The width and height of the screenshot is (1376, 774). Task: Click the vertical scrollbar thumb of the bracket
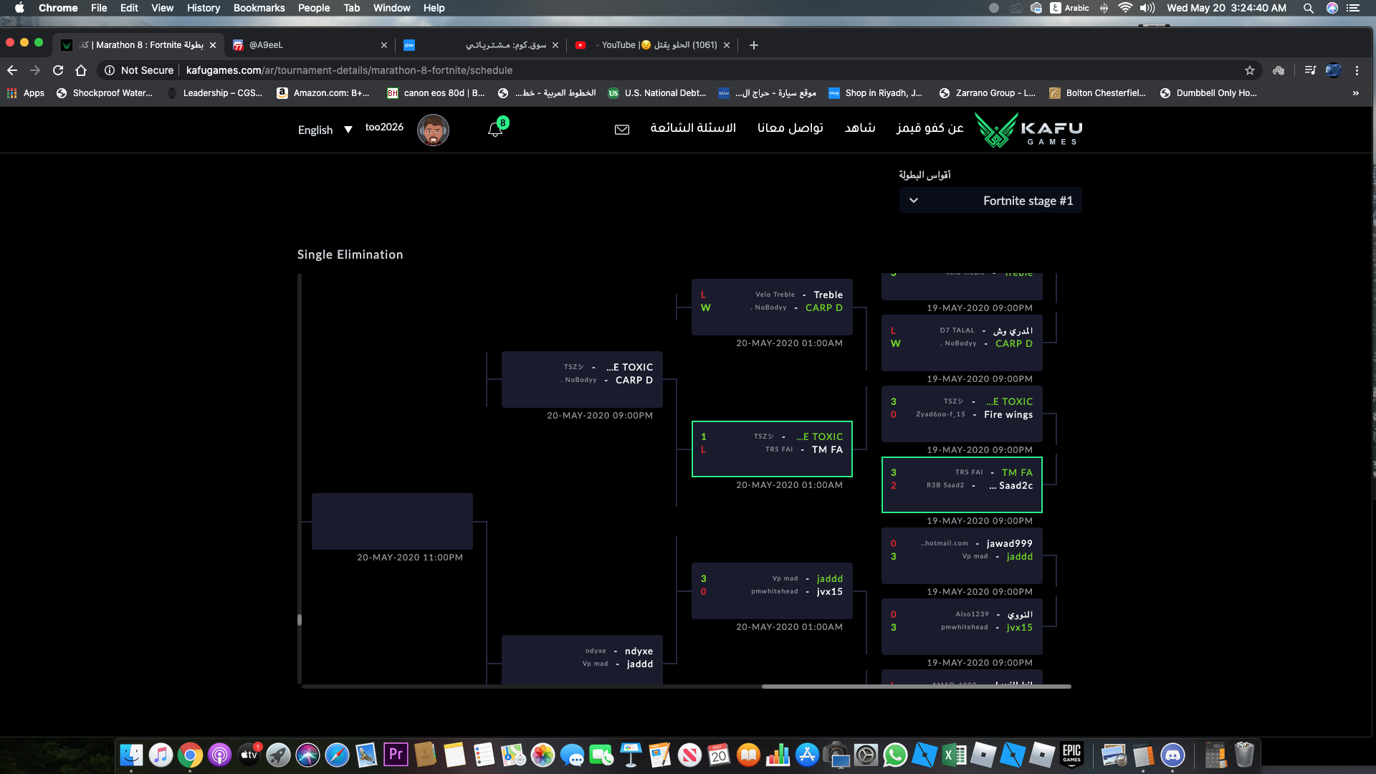[x=300, y=620]
